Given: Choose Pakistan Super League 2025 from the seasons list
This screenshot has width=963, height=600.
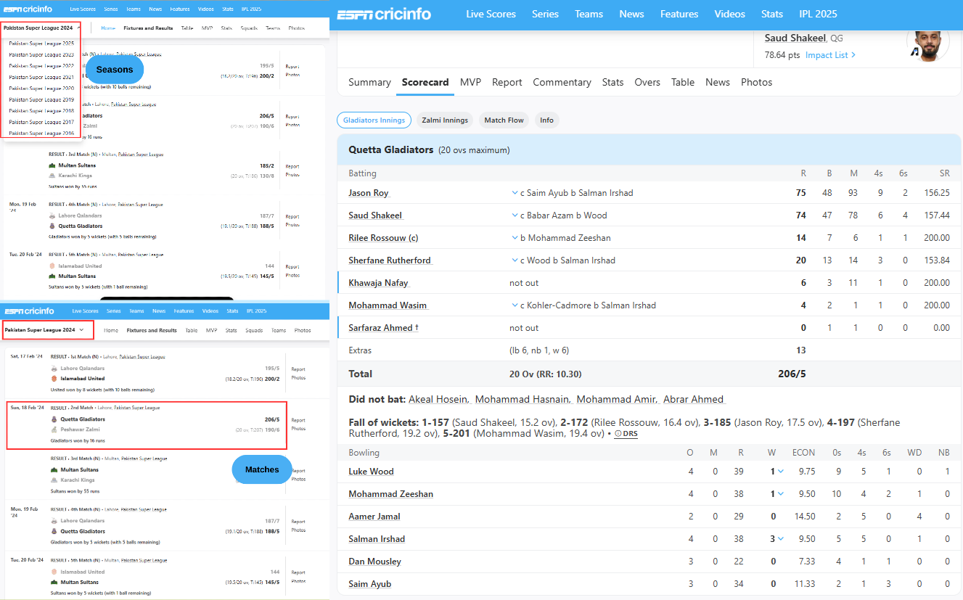Looking at the screenshot, I should pos(41,44).
